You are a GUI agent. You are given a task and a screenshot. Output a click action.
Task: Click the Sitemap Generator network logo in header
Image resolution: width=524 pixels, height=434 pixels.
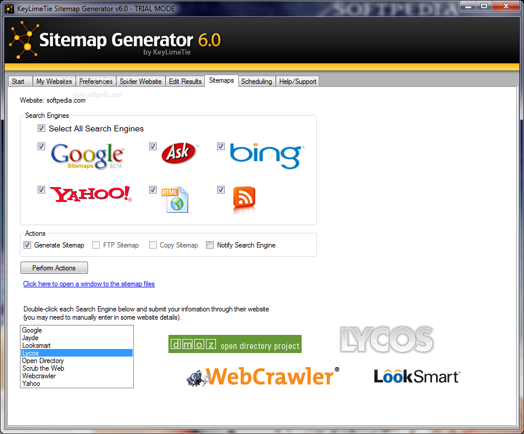[23, 40]
